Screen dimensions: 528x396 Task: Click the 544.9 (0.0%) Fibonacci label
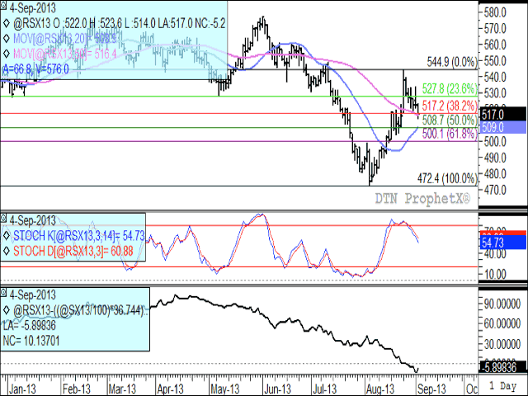point(452,62)
